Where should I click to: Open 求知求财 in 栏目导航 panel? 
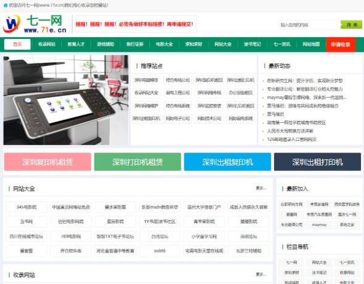(x=292, y=272)
